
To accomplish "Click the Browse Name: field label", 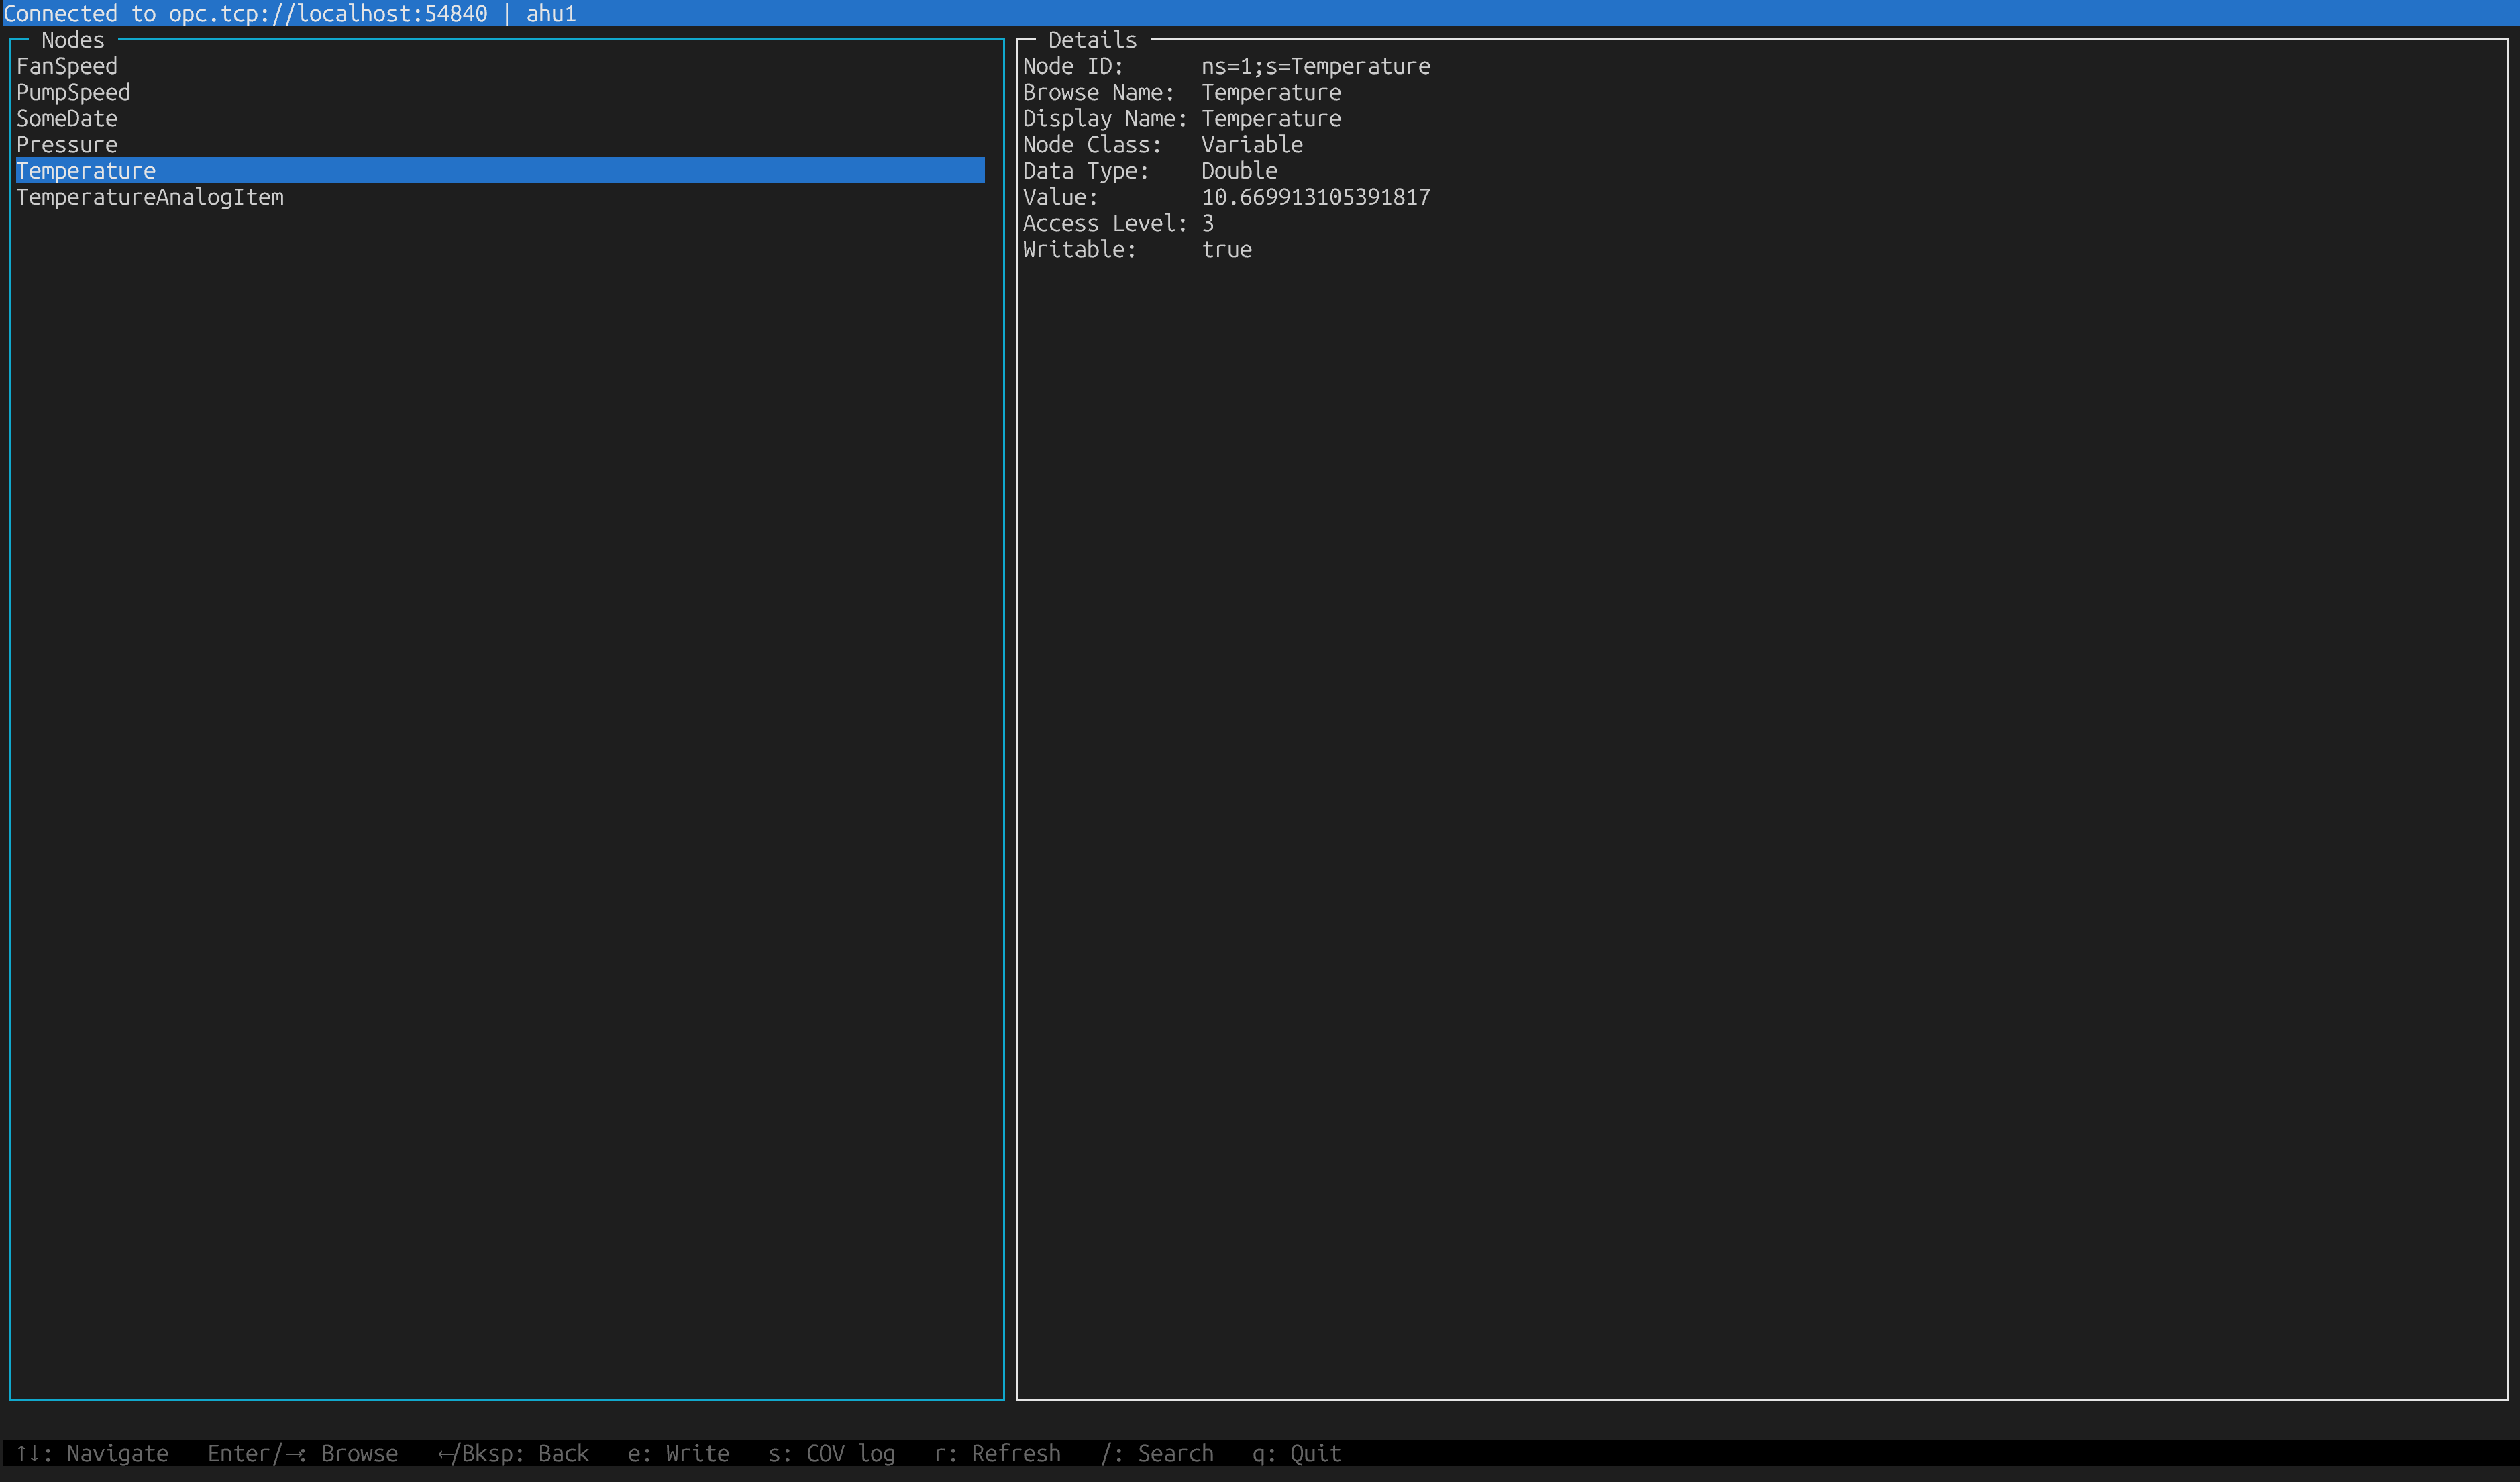I will point(1099,92).
